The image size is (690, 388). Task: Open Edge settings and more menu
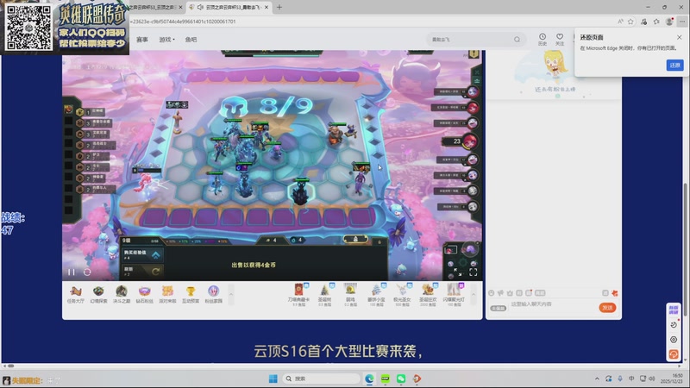click(x=682, y=21)
